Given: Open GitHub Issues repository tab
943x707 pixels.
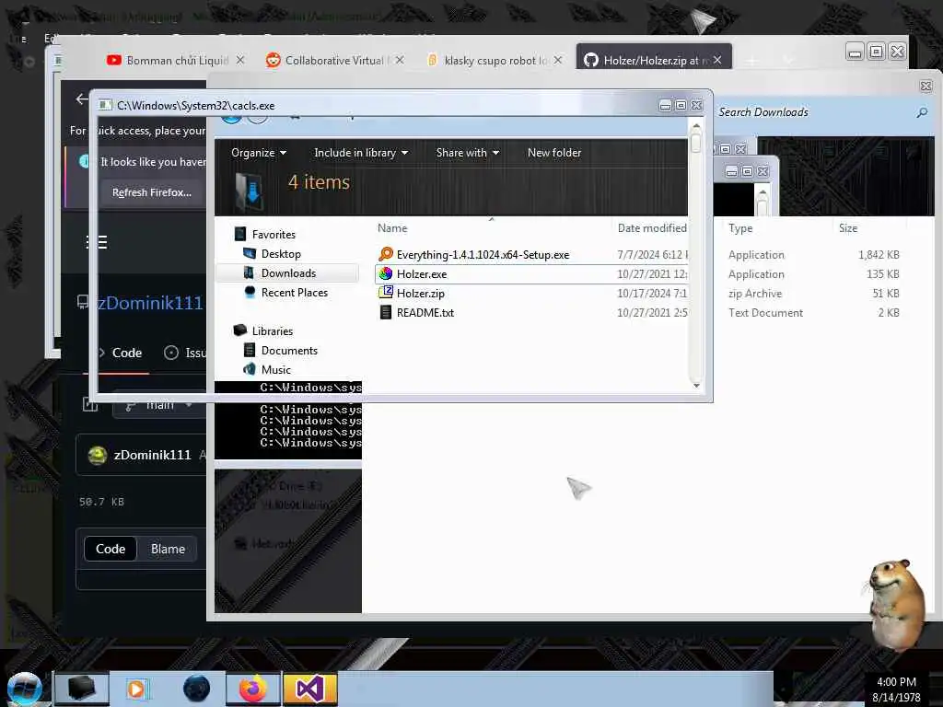Looking at the screenshot, I should pos(185,353).
